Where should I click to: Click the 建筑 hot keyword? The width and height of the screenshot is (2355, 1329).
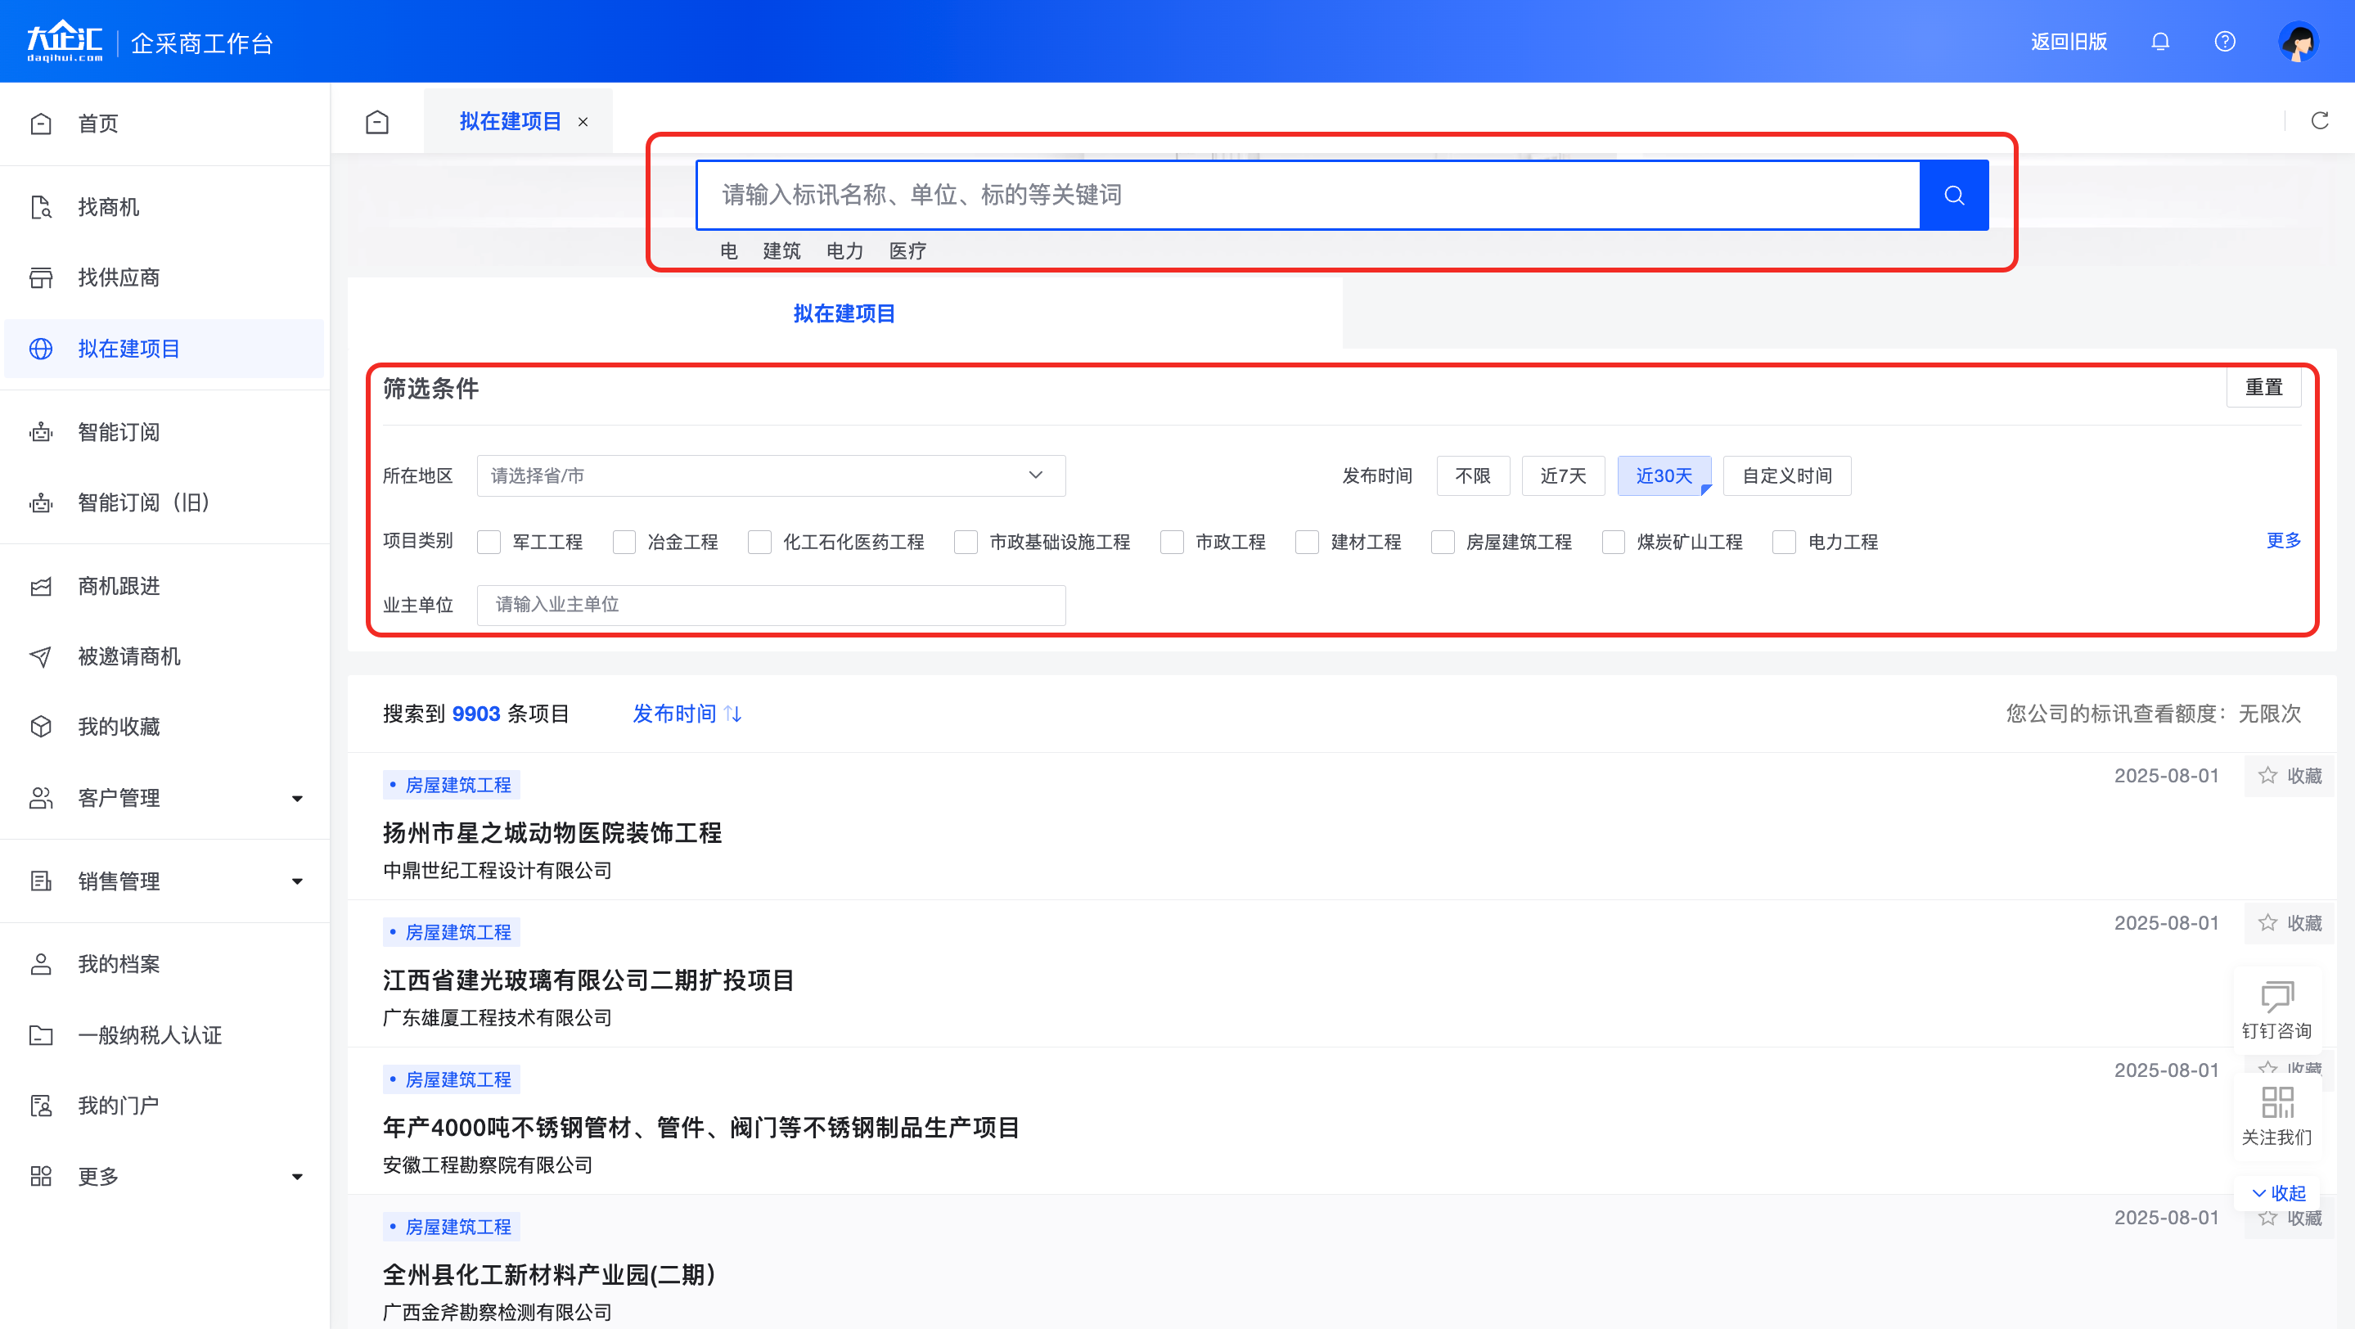[x=781, y=251]
